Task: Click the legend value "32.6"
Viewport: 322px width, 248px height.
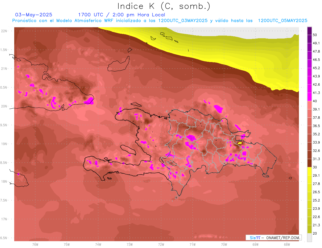Action: point(316,151)
